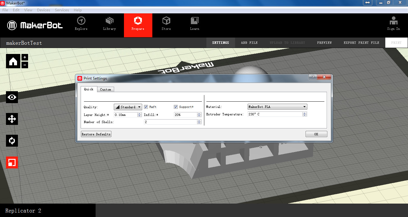
Task: Increase Number of Shells with up arrow
Action: tap(199, 121)
